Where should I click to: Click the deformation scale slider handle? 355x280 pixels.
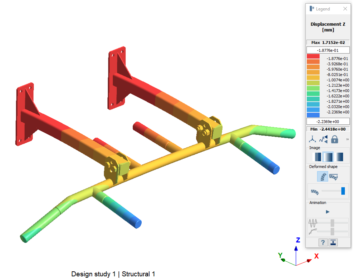coord(343,191)
